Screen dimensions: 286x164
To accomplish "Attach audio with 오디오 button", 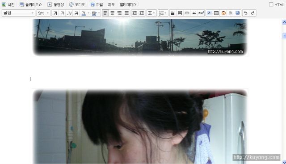I will tap(77, 4).
